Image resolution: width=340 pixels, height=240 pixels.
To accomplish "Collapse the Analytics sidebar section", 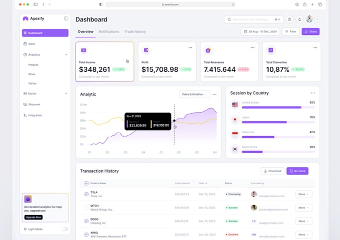I will tap(66, 54).
